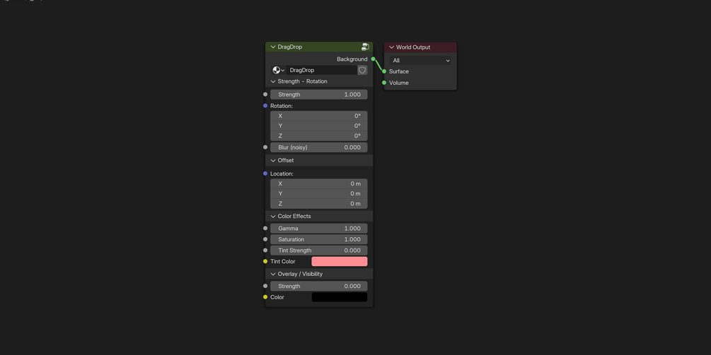This screenshot has height=355, width=711.
Task: Click the overlay Color yellow socket
Action: click(265, 297)
